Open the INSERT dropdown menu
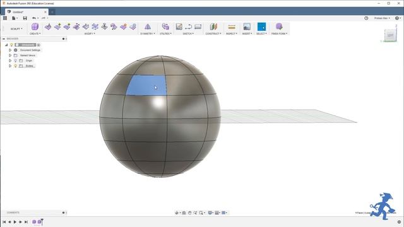The image size is (404, 227). [247, 33]
